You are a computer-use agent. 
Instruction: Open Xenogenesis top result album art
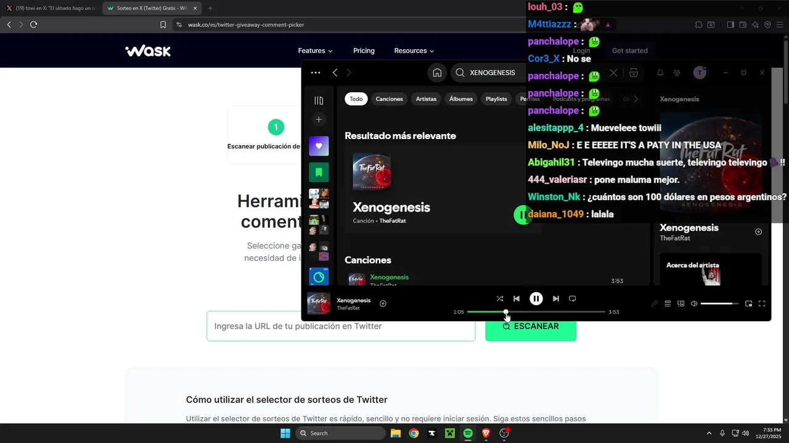coord(372,172)
